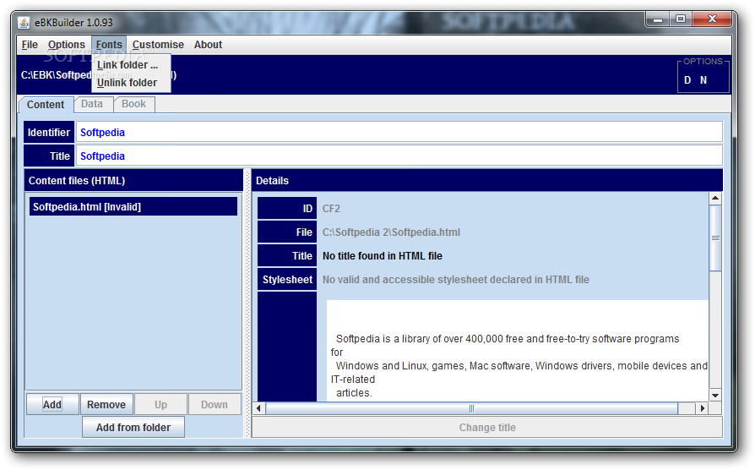Click the Down button

click(215, 404)
